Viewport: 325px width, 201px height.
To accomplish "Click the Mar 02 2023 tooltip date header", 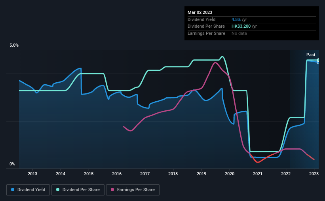I will pos(200,12).
